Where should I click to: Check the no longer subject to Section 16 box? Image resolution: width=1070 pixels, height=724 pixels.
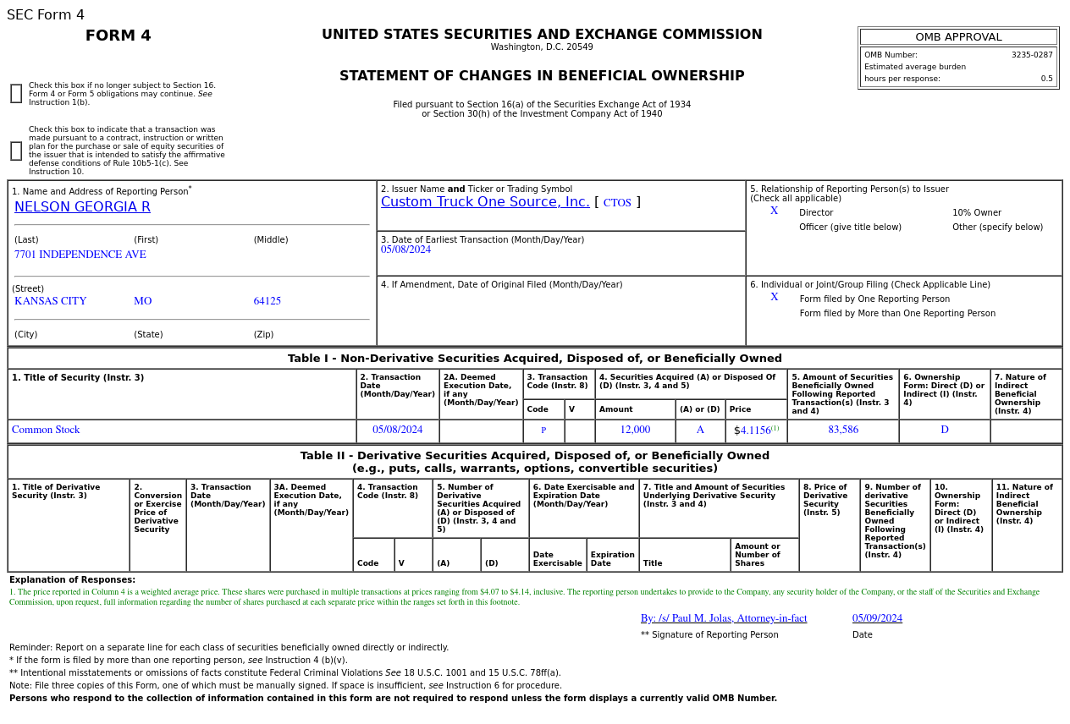(16, 94)
